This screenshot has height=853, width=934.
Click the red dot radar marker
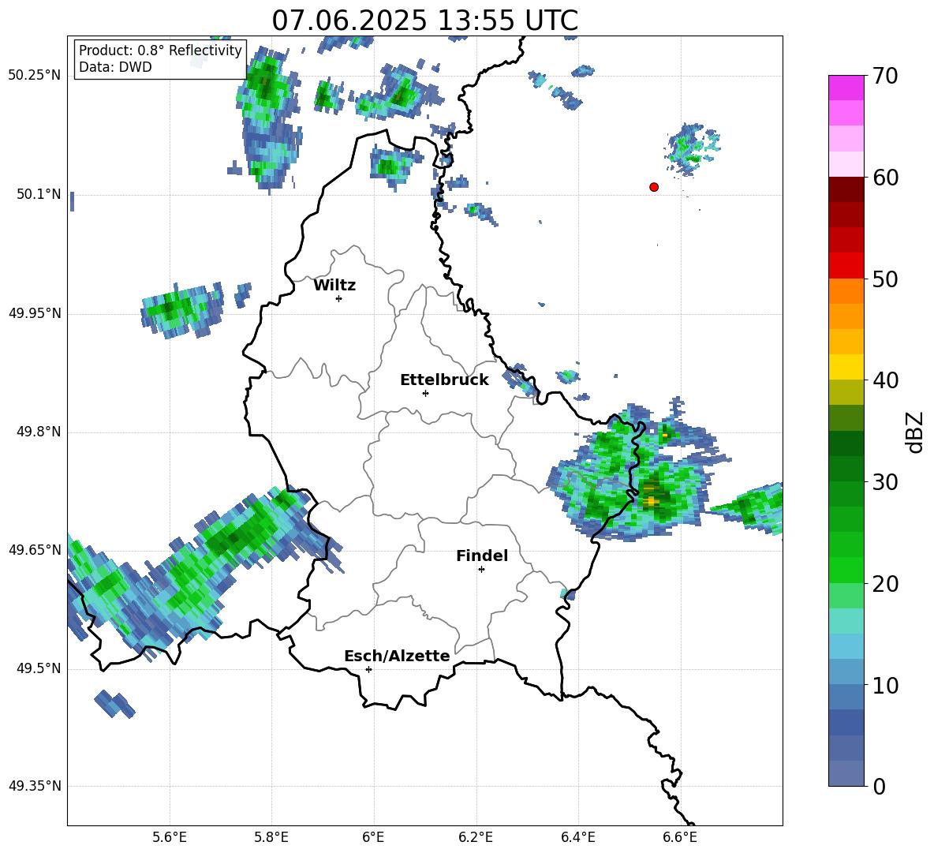coord(654,187)
